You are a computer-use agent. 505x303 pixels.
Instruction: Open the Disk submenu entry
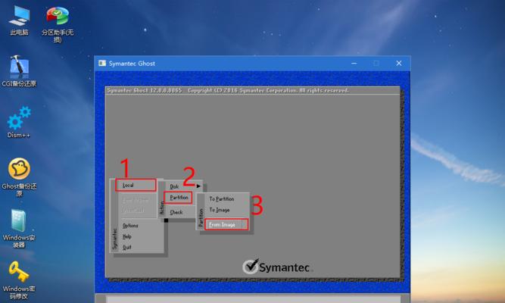[x=174, y=186]
